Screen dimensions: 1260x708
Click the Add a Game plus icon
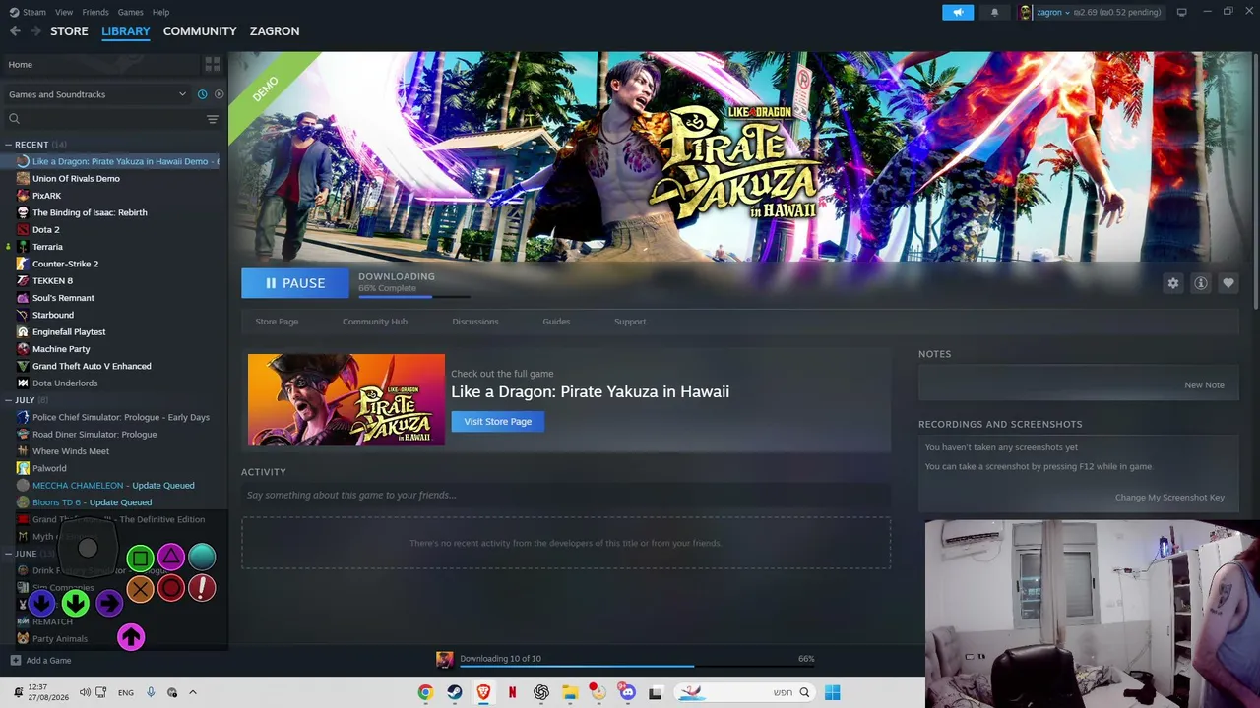[15, 661]
